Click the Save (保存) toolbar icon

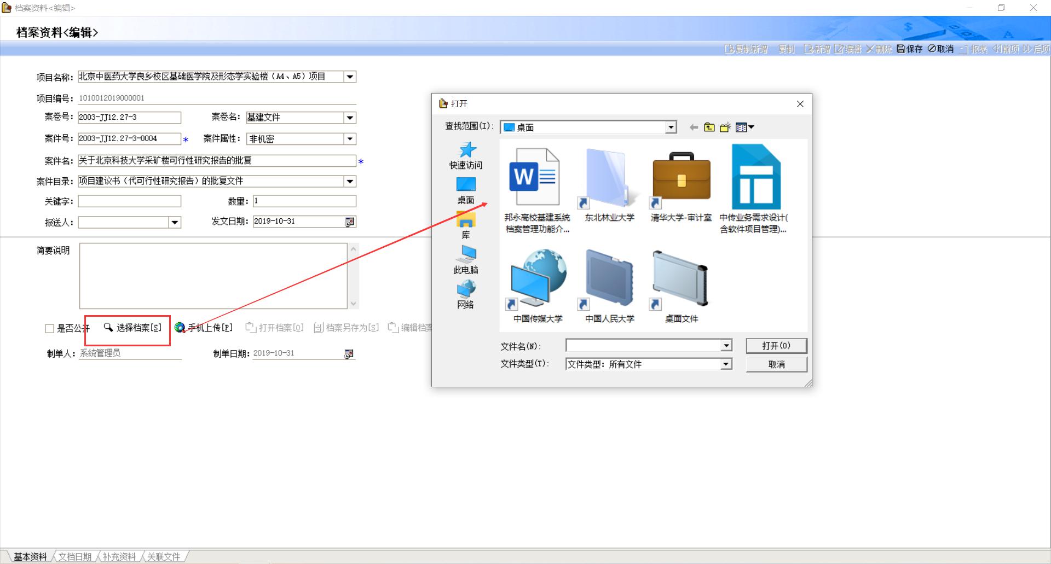click(x=909, y=49)
